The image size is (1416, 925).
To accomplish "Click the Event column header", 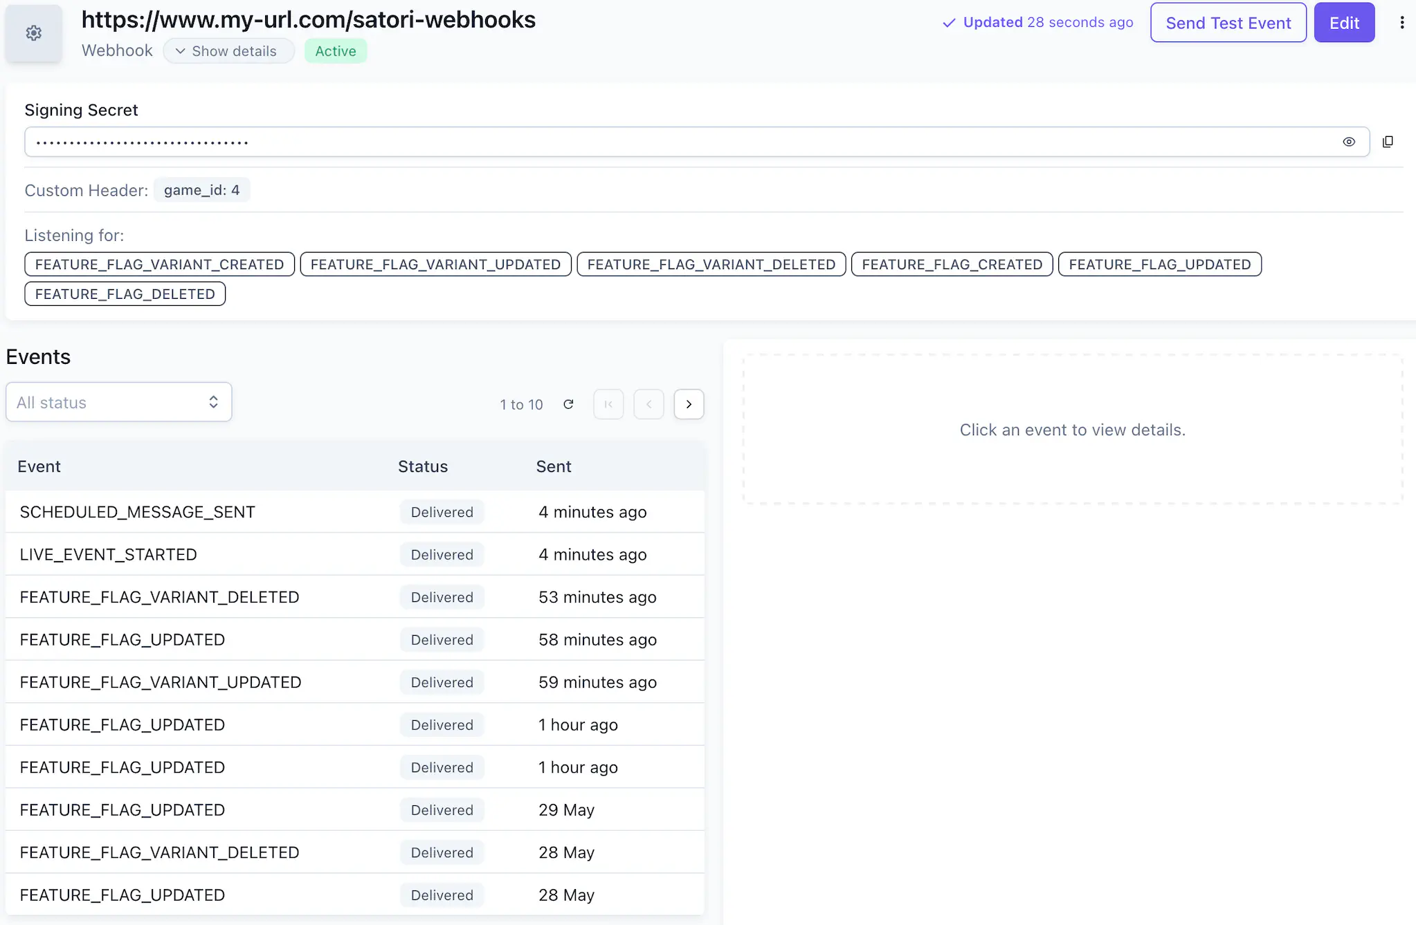I will (x=39, y=466).
